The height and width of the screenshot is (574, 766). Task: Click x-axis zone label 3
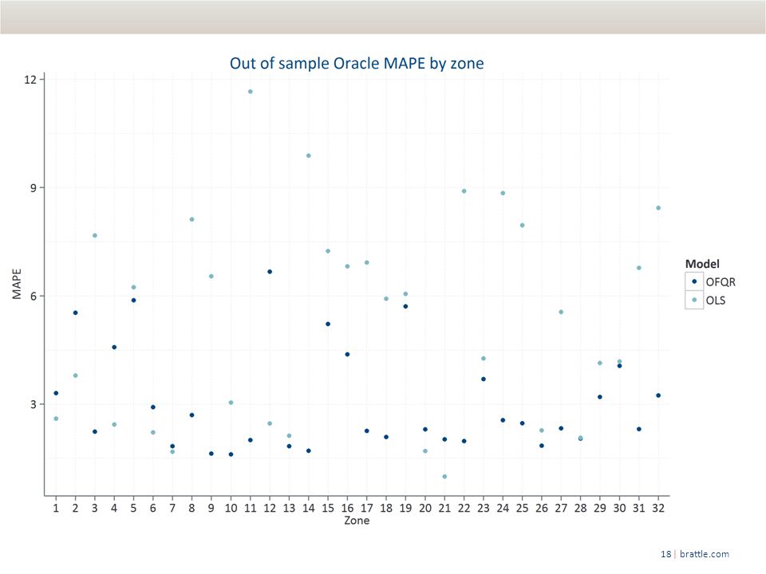[95, 508]
